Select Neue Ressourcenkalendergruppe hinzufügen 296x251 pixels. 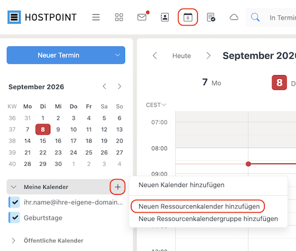click(208, 218)
